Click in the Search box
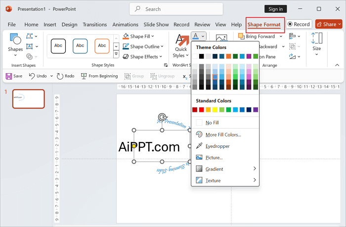The width and height of the screenshot is (346, 227). pos(176,9)
